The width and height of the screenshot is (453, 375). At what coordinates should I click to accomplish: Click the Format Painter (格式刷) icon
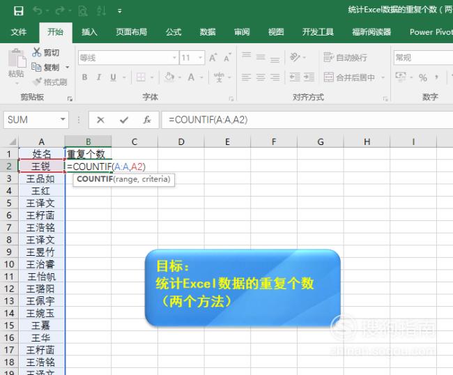(38, 82)
